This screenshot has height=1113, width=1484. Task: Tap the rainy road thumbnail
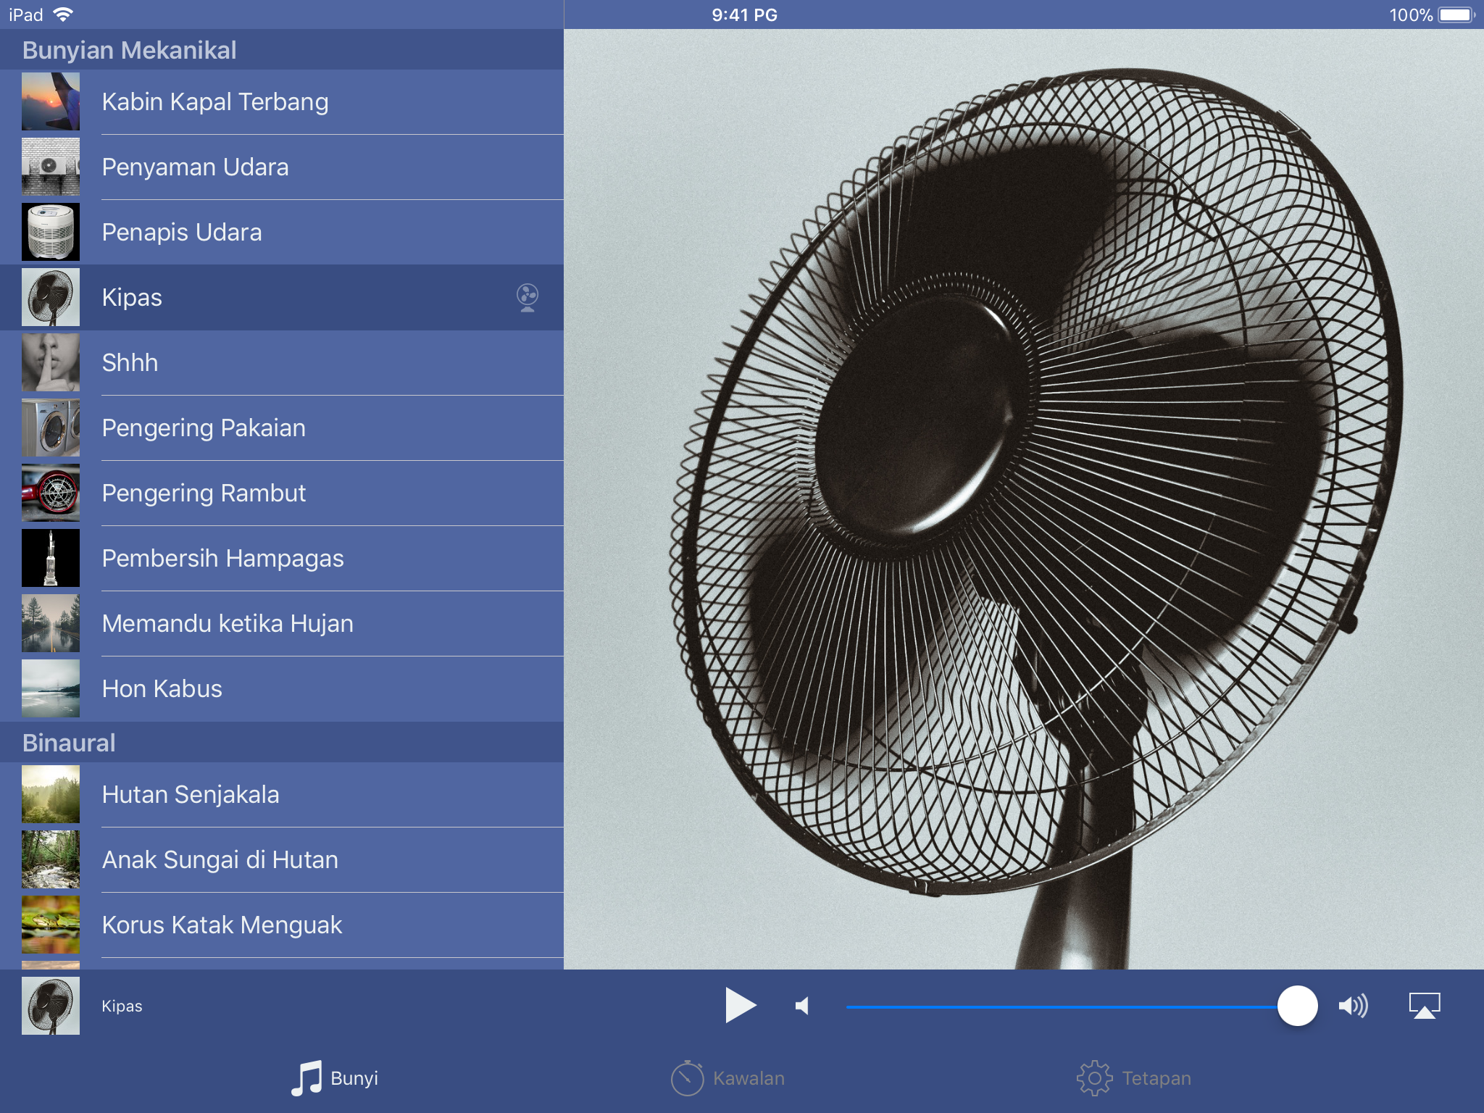pos(51,623)
